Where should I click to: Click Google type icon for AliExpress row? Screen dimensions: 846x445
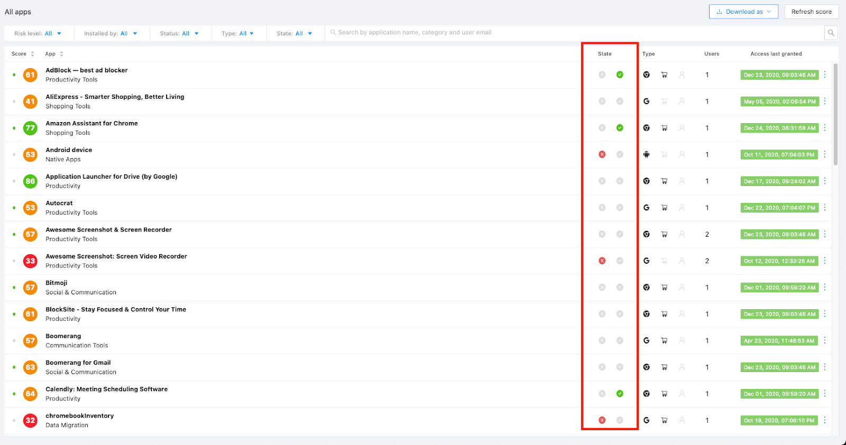pos(646,101)
